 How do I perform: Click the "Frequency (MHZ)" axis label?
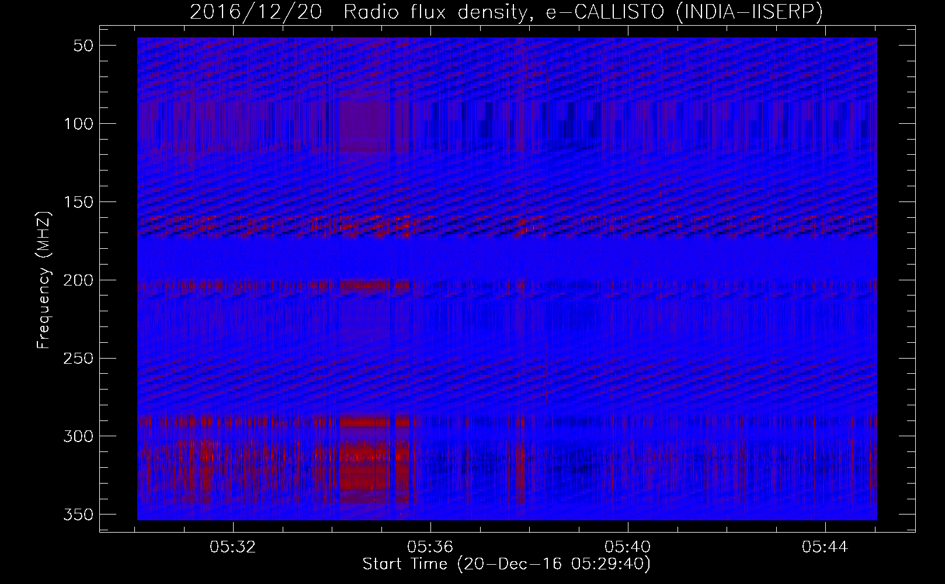(x=44, y=280)
